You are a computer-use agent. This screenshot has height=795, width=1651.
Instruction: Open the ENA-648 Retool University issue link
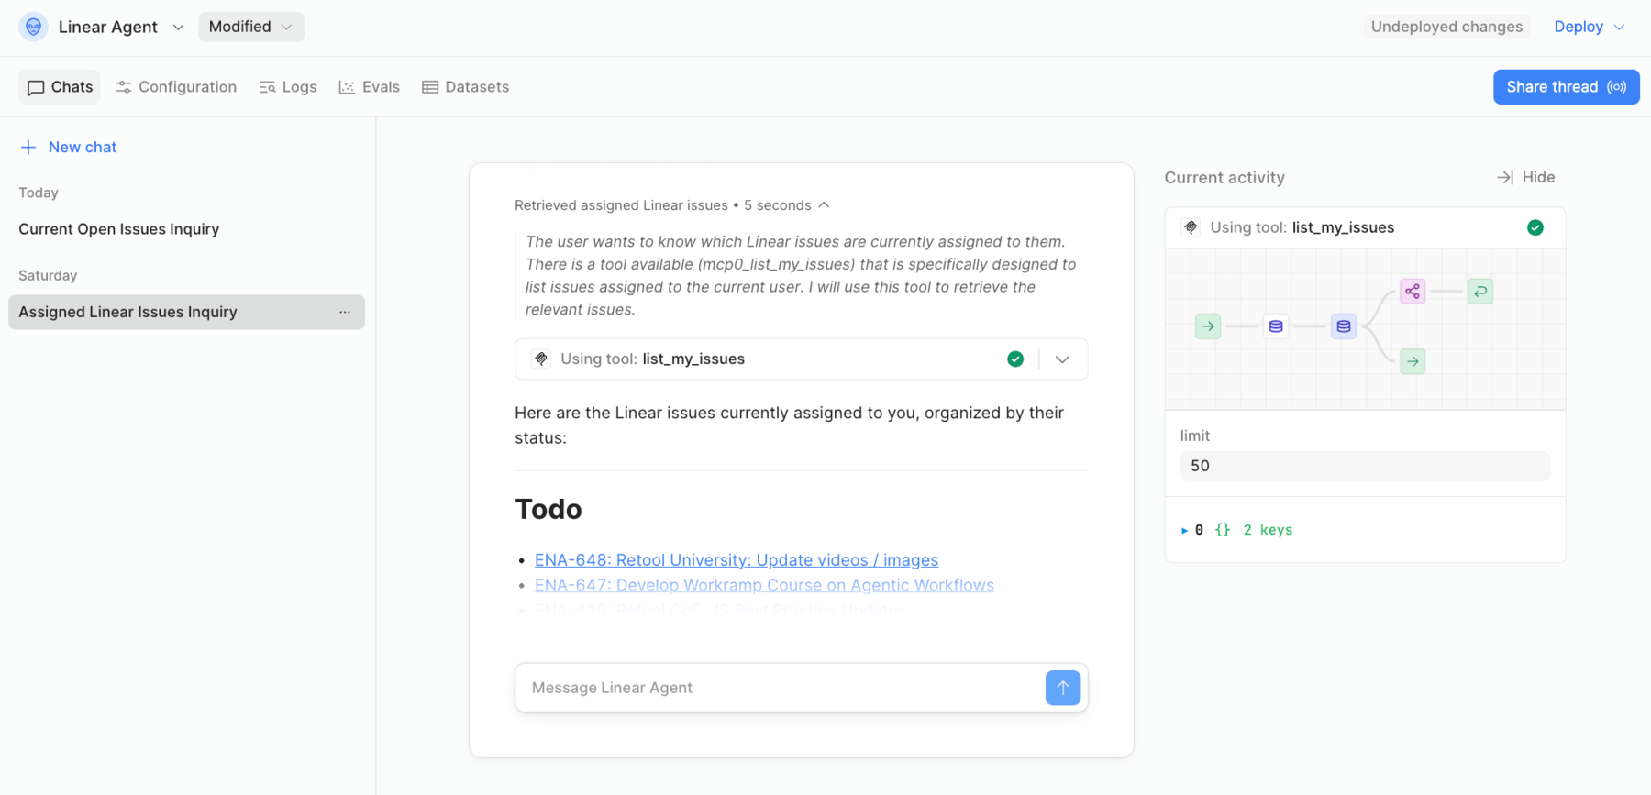[736, 560]
